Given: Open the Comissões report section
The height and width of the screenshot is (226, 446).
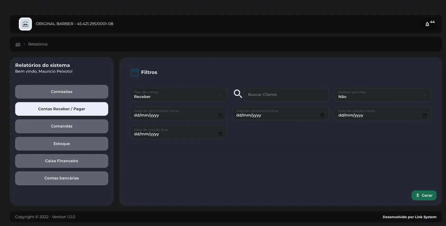Looking at the screenshot, I should pyautogui.click(x=62, y=92).
